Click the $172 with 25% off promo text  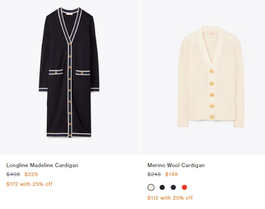pos(29,184)
